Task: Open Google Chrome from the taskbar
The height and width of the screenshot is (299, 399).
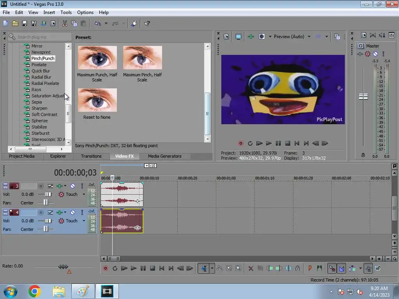Action: [35, 291]
